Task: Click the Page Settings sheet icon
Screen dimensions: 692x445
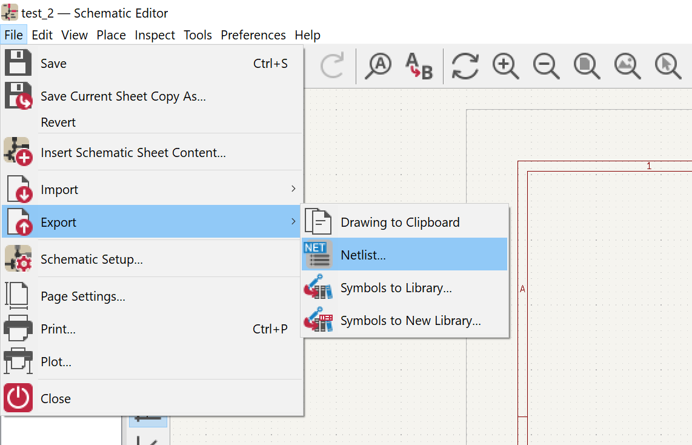Action: pos(17,295)
